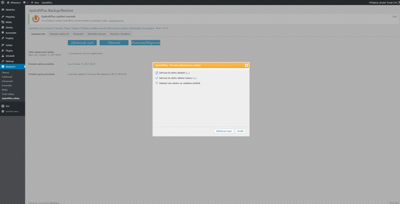Expand database options (...) link

coord(188,73)
